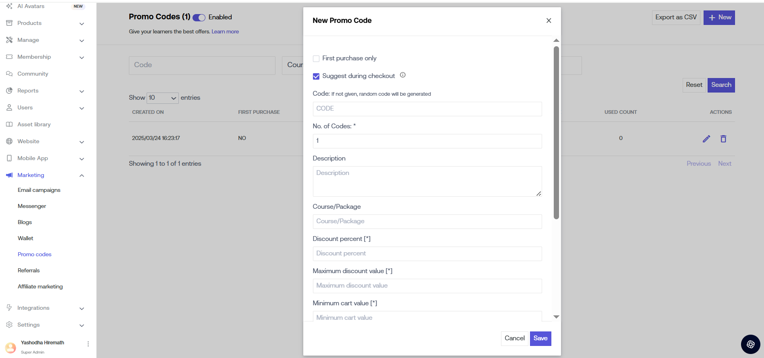Click the dialog's vertical scrollbar thumb
This screenshot has height=358, width=764.
point(556,133)
